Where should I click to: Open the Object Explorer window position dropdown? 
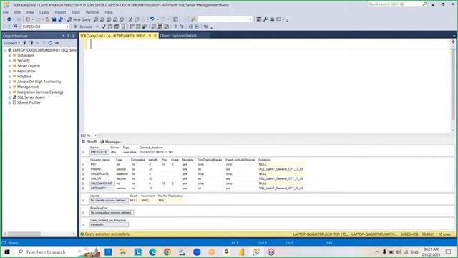pyautogui.click(x=64, y=36)
